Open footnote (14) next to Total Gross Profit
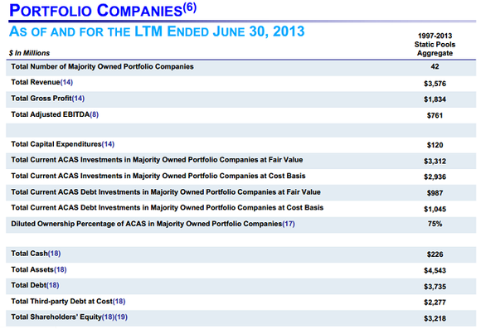The height and width of the screenshot is (329, 481). click(78, 99)
